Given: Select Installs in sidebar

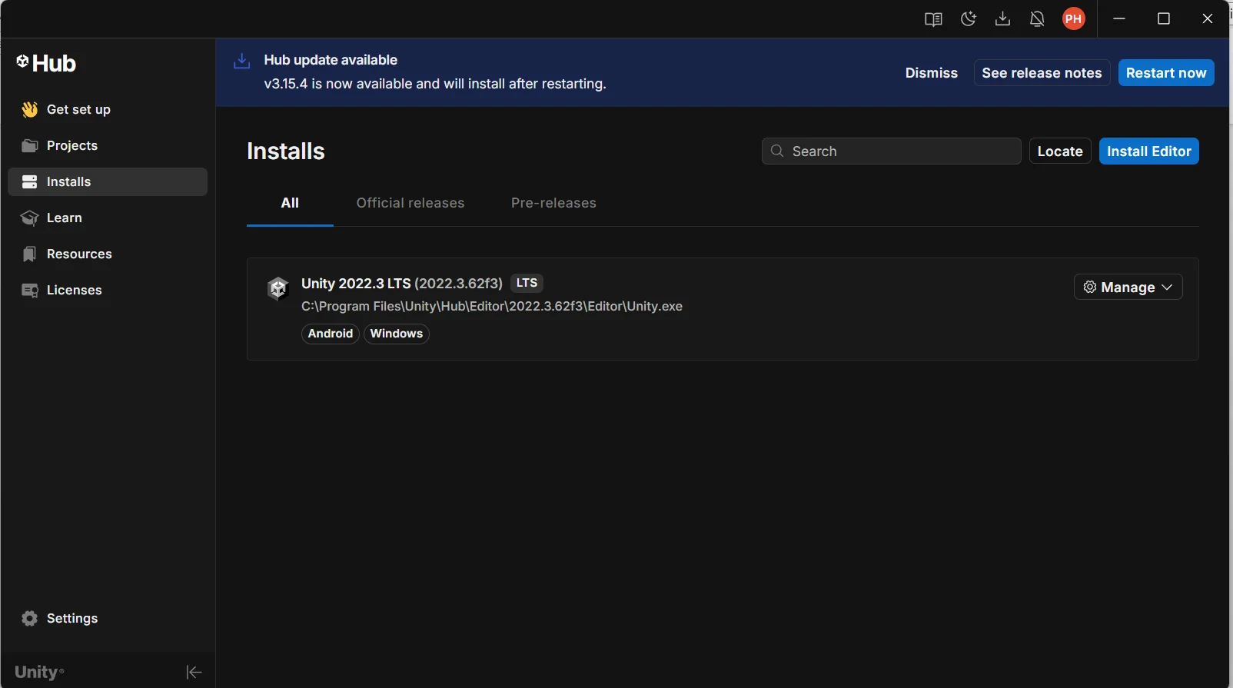Looking at the screenshot, I should pyautogui.click(x=108, y=181).
